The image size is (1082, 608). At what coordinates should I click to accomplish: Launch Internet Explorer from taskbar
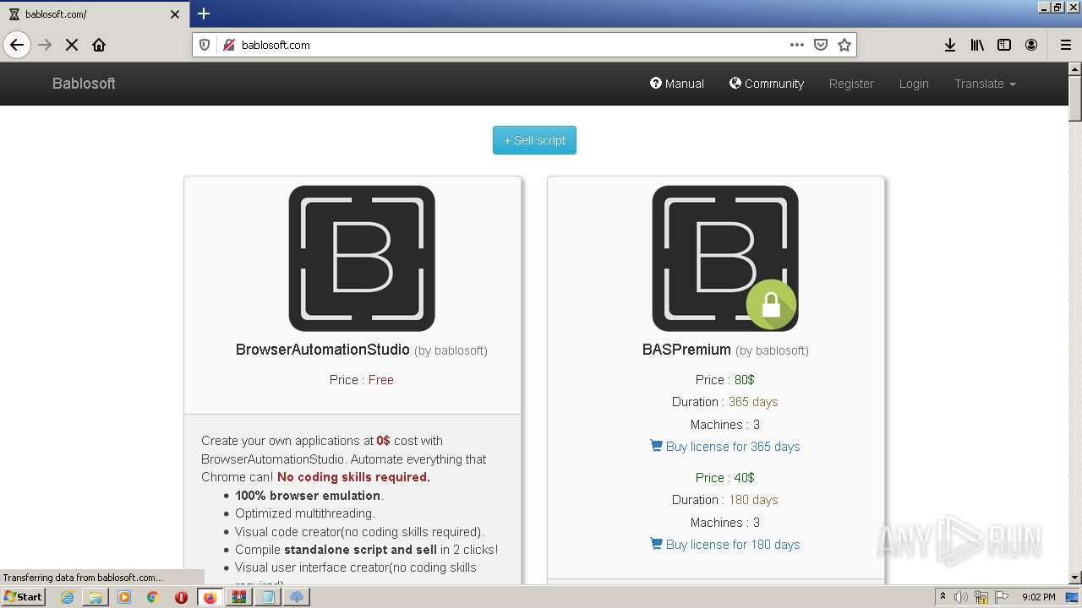[x=67, y=597]
